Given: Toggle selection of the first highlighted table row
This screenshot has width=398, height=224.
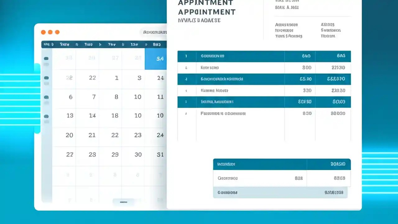Looking at the screenshot, I should pyautogui.click(x=264, y=56).
